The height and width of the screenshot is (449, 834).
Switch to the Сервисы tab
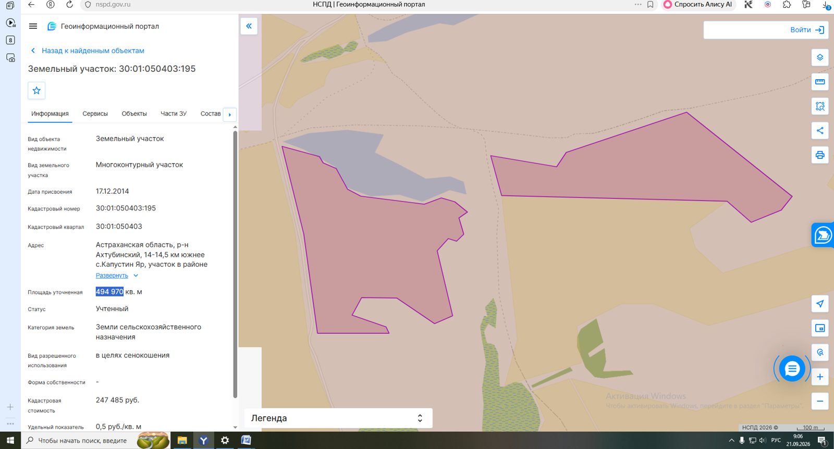tap(95, 114)
